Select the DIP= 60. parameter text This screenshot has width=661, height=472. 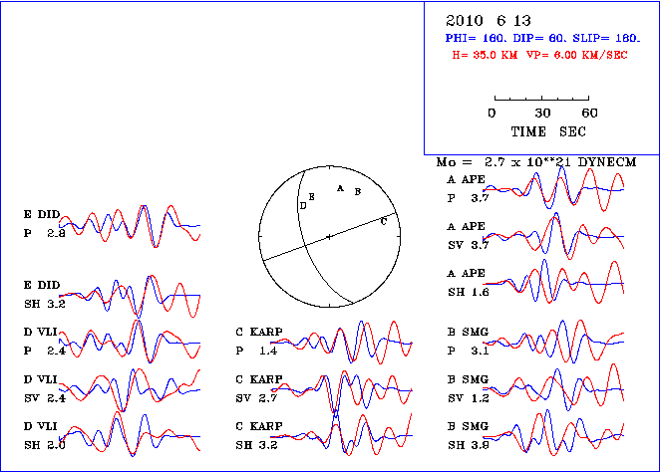(x=539, y=38)
